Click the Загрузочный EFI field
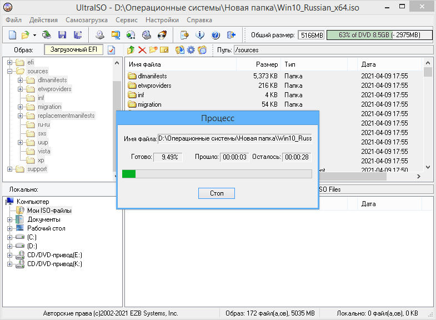Viewport: 436px width, 320px height. (74, 49)
